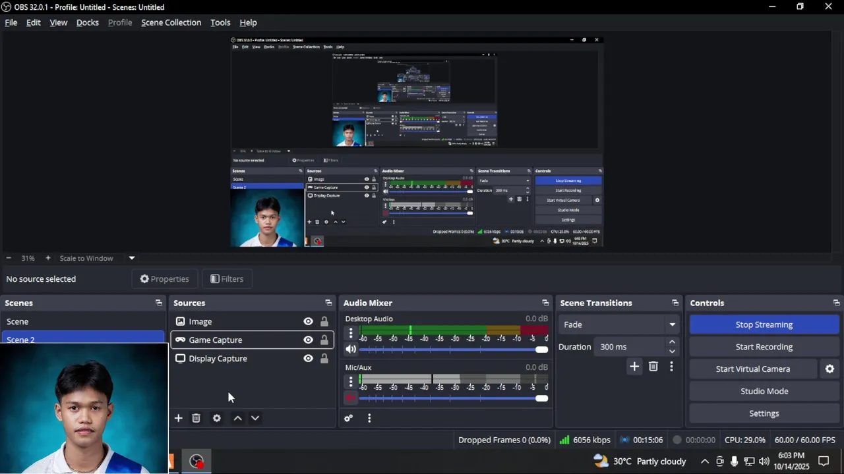The image size is (844, 474).
Task: Open the Docks menu
Action: pos(88,22)
